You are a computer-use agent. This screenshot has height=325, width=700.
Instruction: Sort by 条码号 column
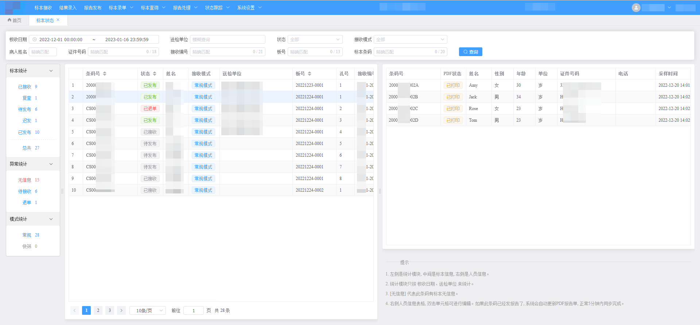[105, 74]
